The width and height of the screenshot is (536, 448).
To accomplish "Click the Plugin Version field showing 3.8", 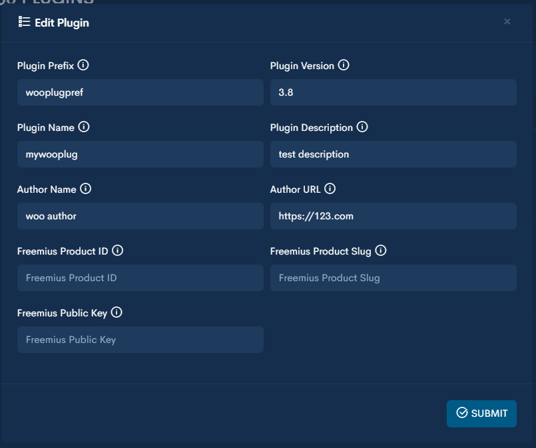I will pos(393,92).
